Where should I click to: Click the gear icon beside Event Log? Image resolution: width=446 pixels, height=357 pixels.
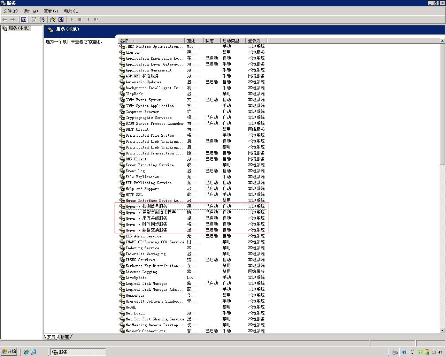point(122,171)
